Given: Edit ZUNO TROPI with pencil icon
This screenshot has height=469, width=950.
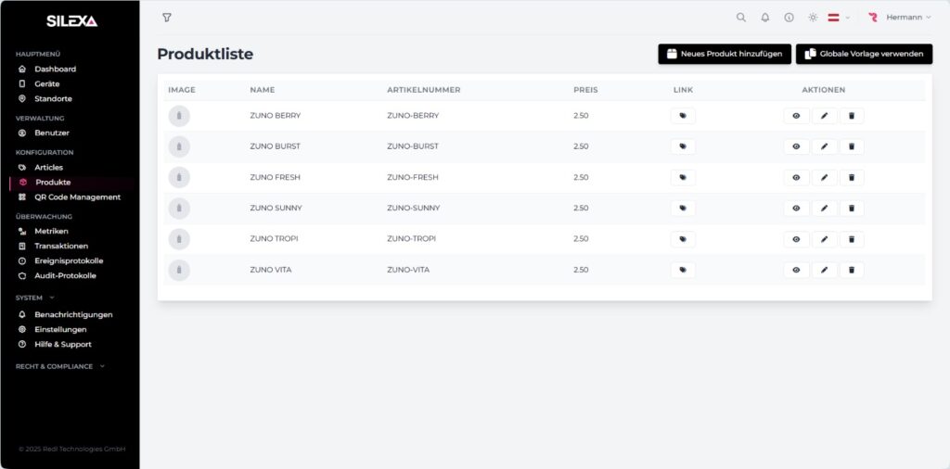Looking at the screenshot, I should pos(824,239).
